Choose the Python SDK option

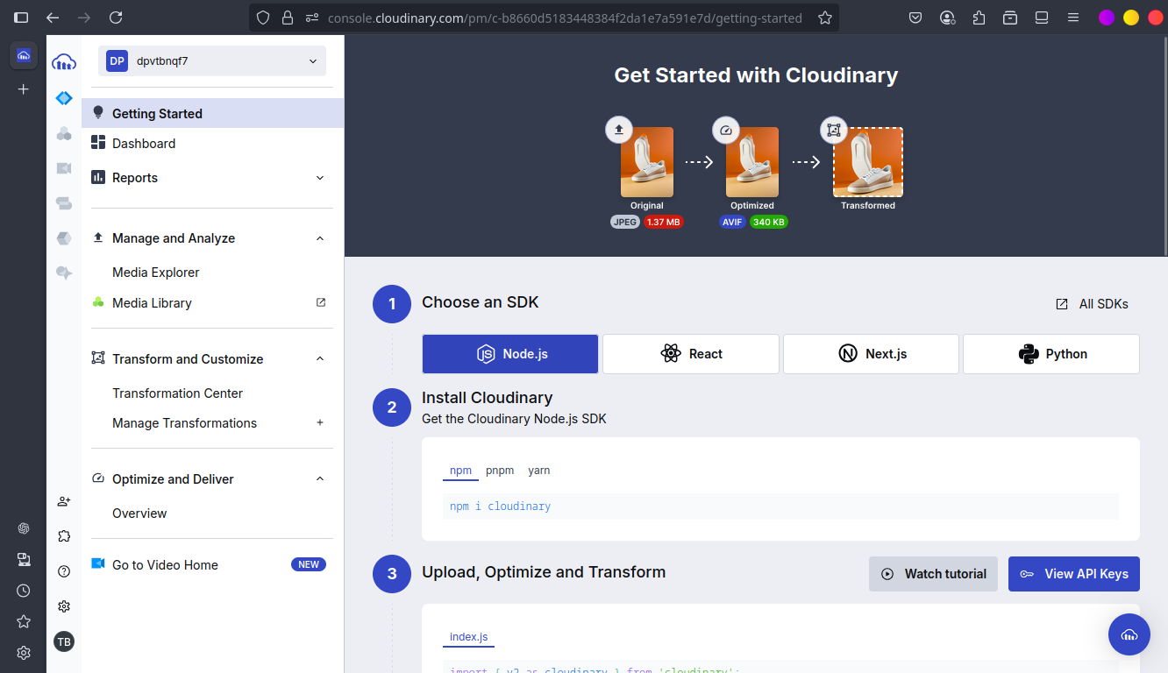tap(1050, 354)
